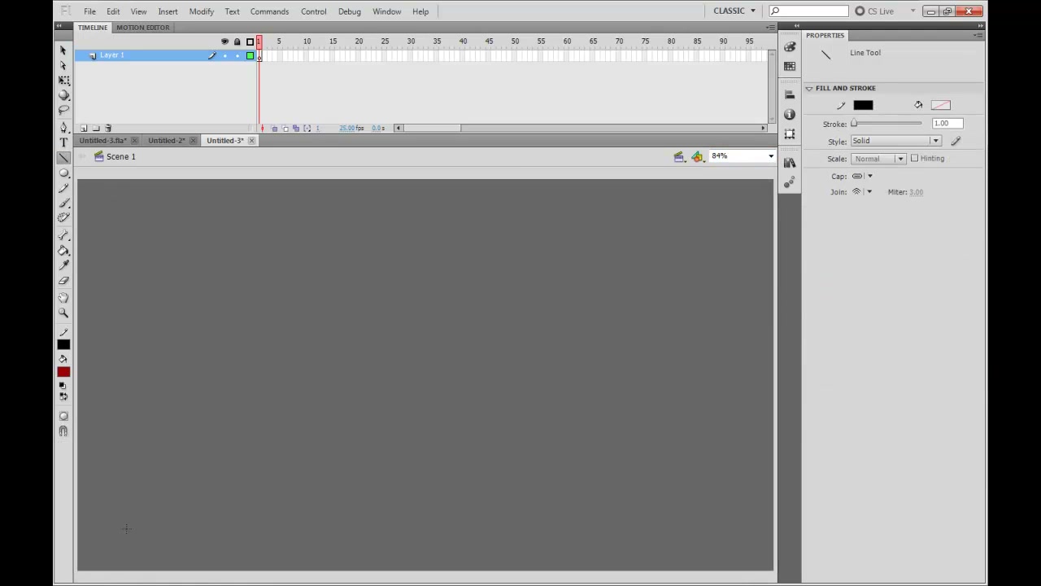Select the Pencil tool
1041x586 pixels.
pos(63,188)
